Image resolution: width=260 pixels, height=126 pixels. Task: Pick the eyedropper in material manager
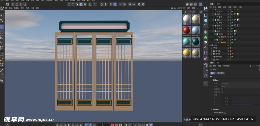(x=193, y=12)
